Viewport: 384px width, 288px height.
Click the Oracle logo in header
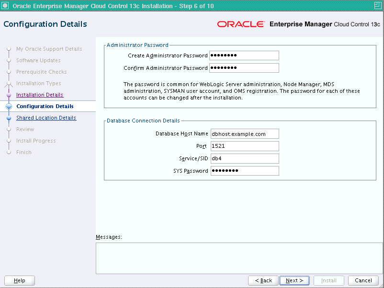(x=241, y=24)
